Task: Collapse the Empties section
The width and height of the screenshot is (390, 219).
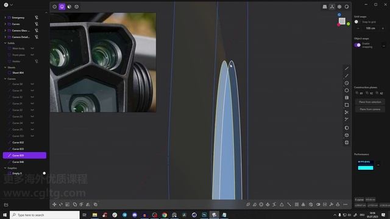Action: pos(5,168)
